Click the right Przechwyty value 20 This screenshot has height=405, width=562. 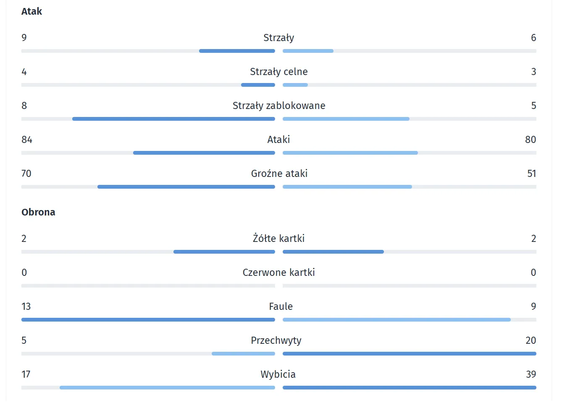click(530, 340)
